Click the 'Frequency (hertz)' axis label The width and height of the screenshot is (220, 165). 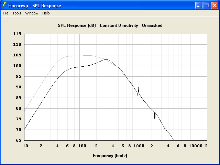tap(110, 156)
